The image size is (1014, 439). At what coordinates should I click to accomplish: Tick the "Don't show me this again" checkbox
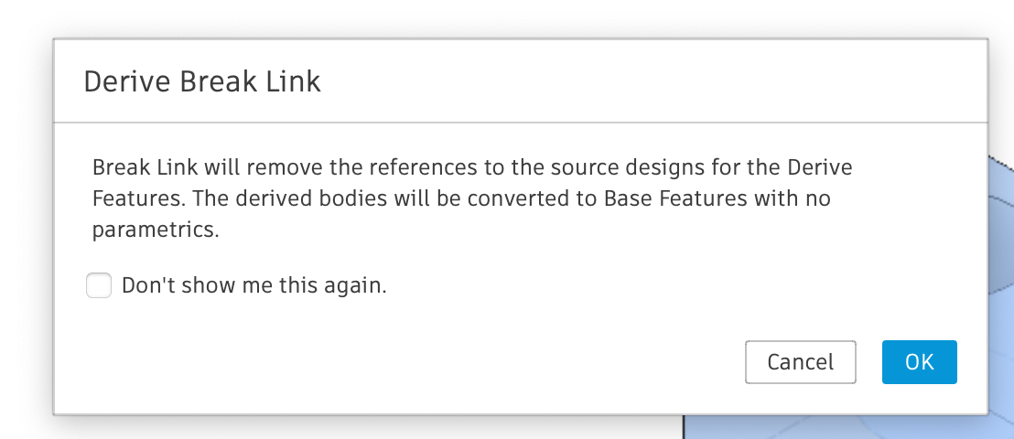[x=99, y=286]
